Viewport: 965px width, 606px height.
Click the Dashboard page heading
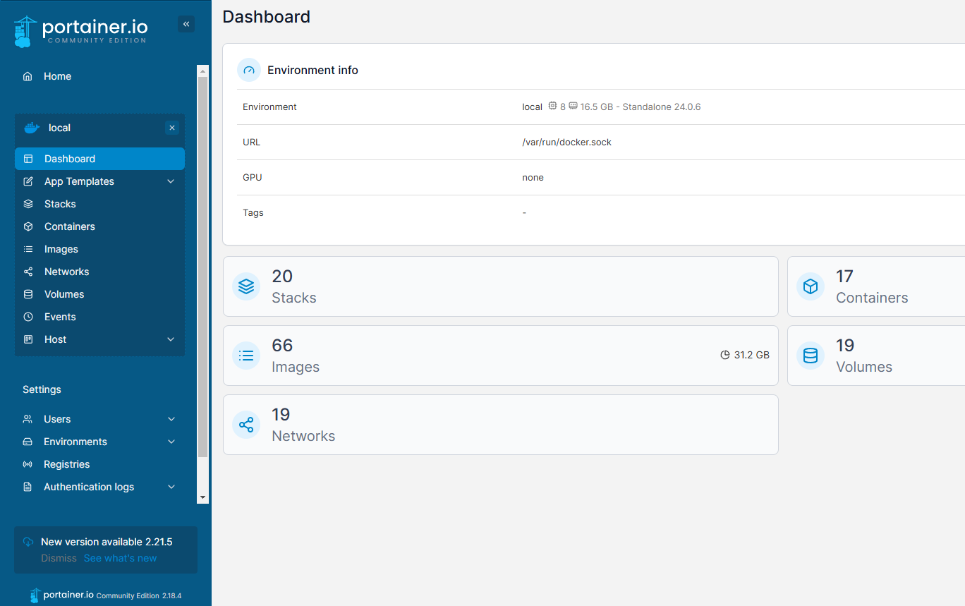click(267, 16)
